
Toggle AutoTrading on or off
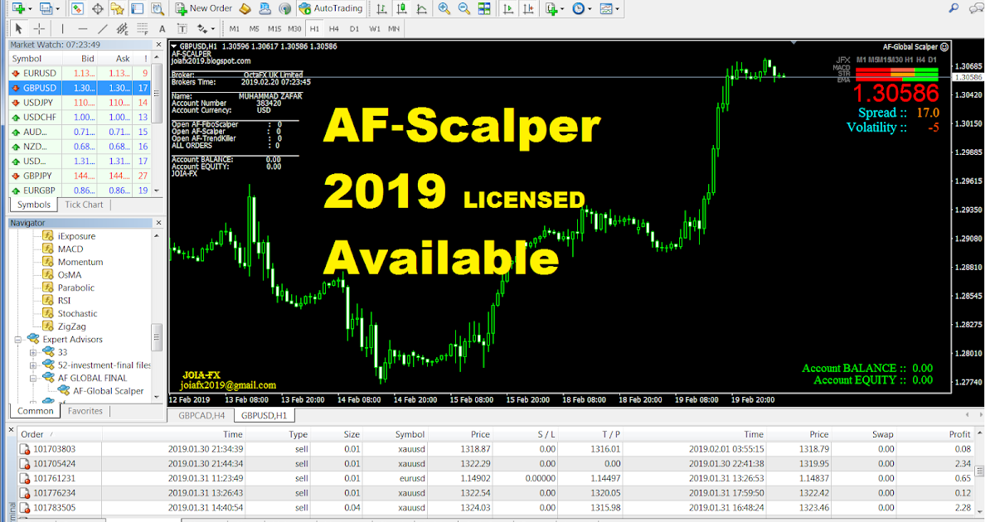click(330, 8)
